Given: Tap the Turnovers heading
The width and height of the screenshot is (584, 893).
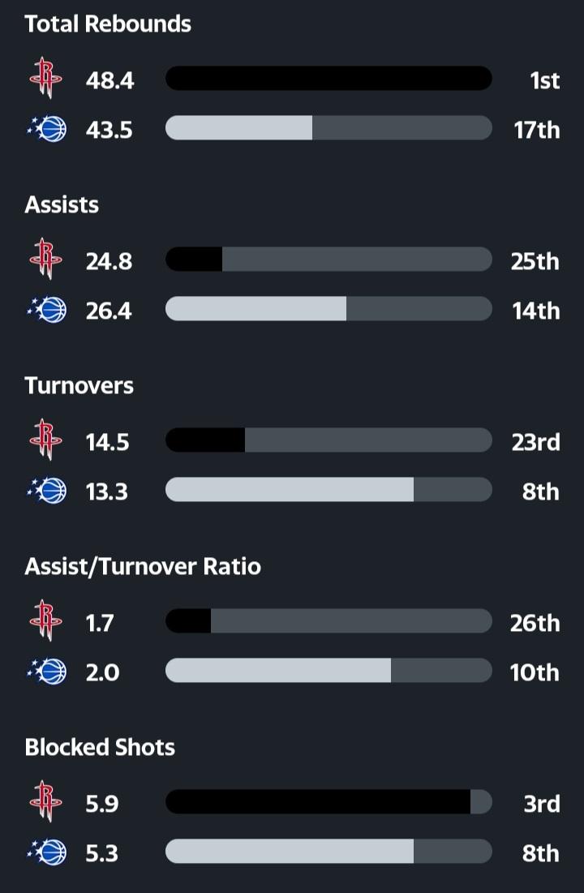Looking at the screenshot, I should (x=79, y=385).
